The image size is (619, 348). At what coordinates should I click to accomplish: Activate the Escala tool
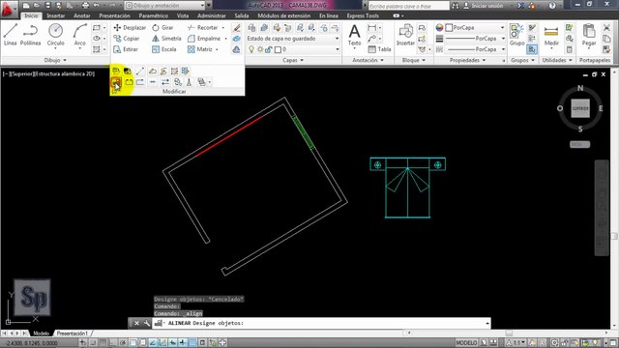click(x=163, y=49)
